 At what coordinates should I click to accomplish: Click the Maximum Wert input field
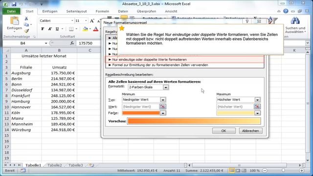pos(235,107)
